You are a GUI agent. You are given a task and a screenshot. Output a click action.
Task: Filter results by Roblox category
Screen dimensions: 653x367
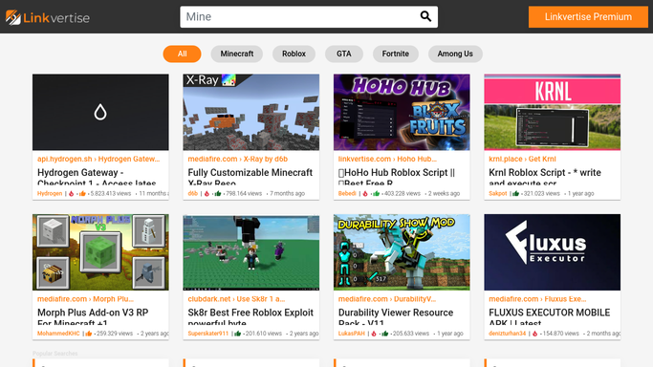(x=294, y=54)
